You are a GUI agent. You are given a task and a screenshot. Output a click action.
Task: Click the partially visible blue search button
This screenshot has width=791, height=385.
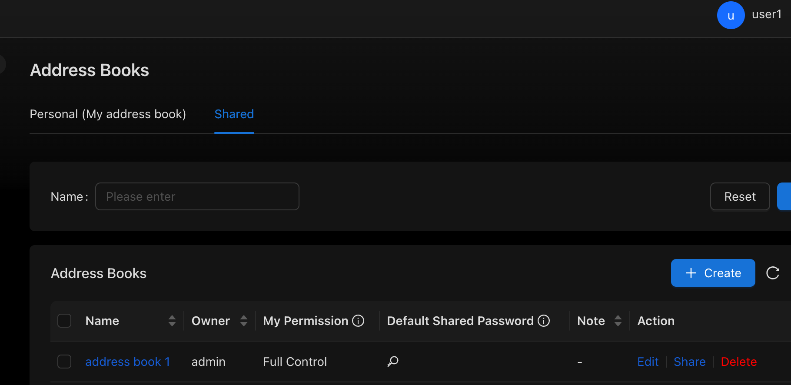(784, 196)
